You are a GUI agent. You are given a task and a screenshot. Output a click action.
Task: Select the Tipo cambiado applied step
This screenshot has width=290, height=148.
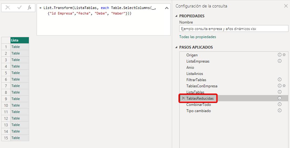click(198, 111)
